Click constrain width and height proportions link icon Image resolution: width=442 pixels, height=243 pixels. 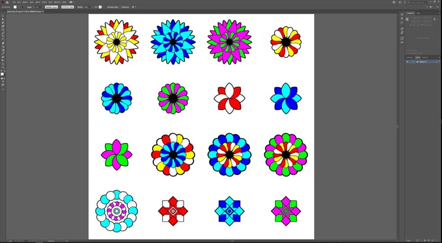(x=435, y=19)
